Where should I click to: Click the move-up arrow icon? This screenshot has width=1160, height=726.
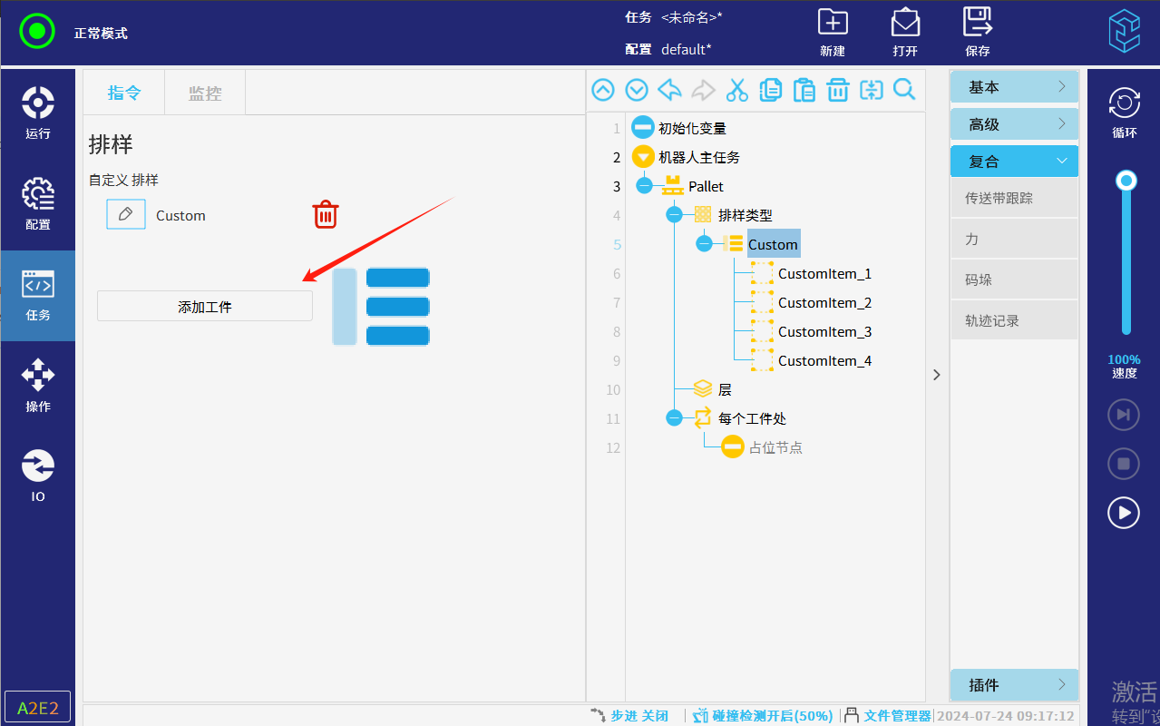(x=603, y=90)
